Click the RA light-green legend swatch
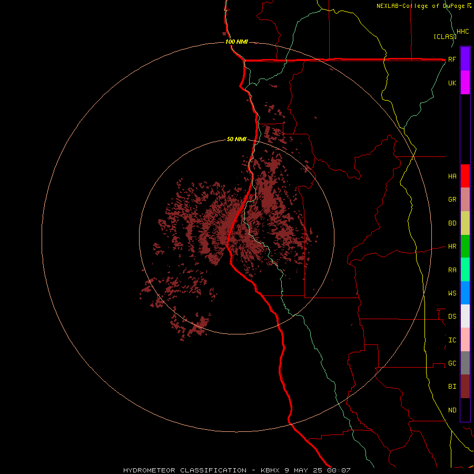The width and height of the screenshot is (474, 474). point(465,270)
